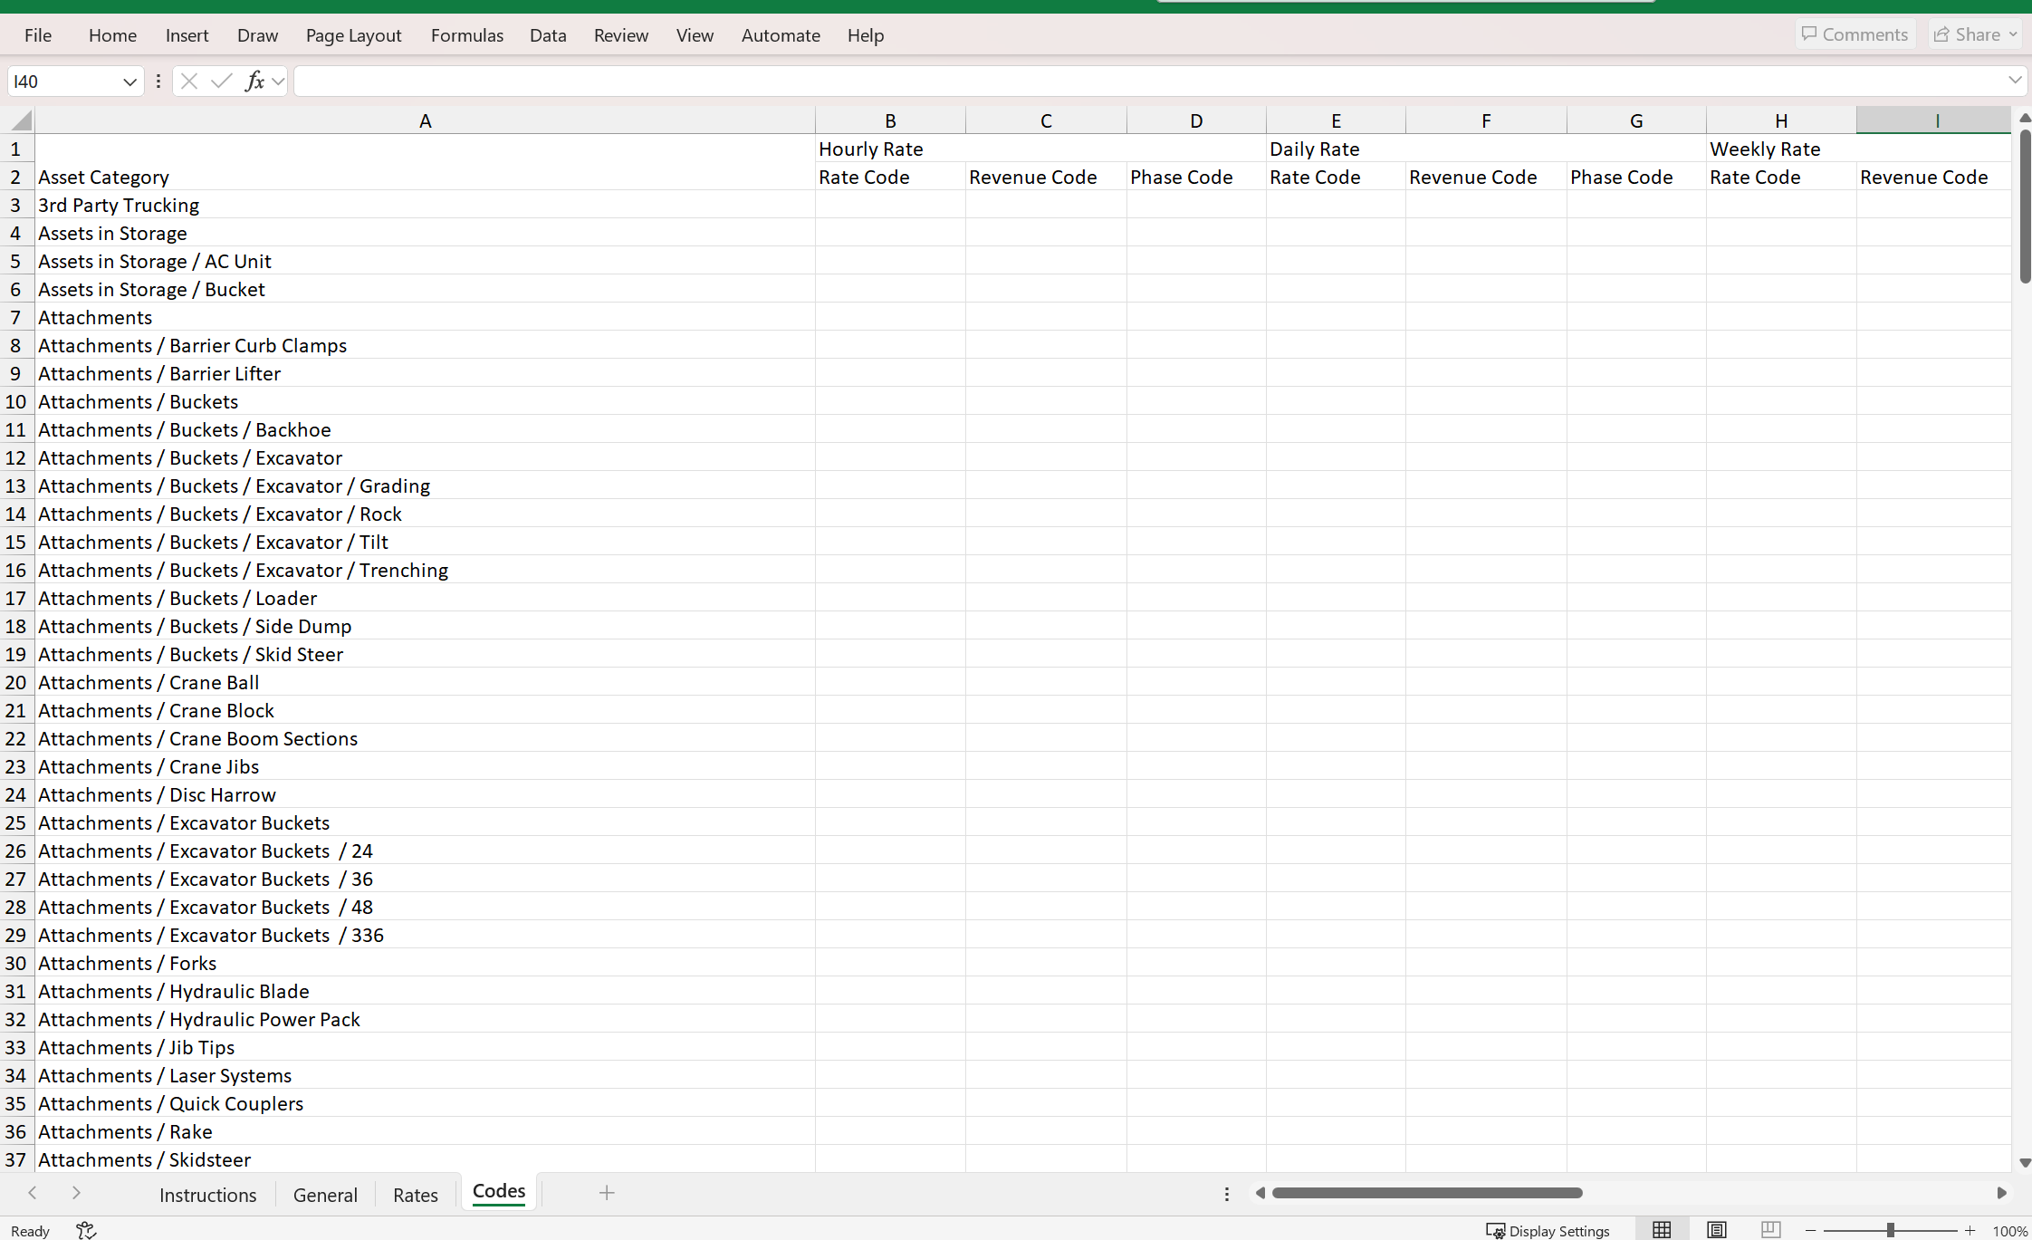Image resolution: width=2032 pixels, height=1240 pixels.
Task: Zoom out with minus icon
Action: click(1810, 1230)
